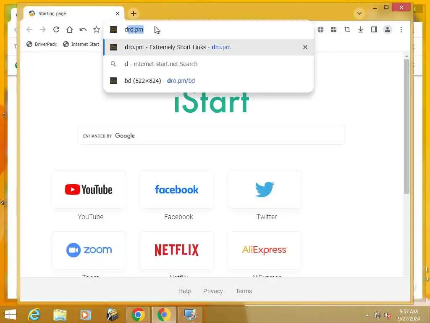The height and width of the screenshot is (323, 430).
Task: Open the Downloads arrow icon
Action: coord(361,29)
